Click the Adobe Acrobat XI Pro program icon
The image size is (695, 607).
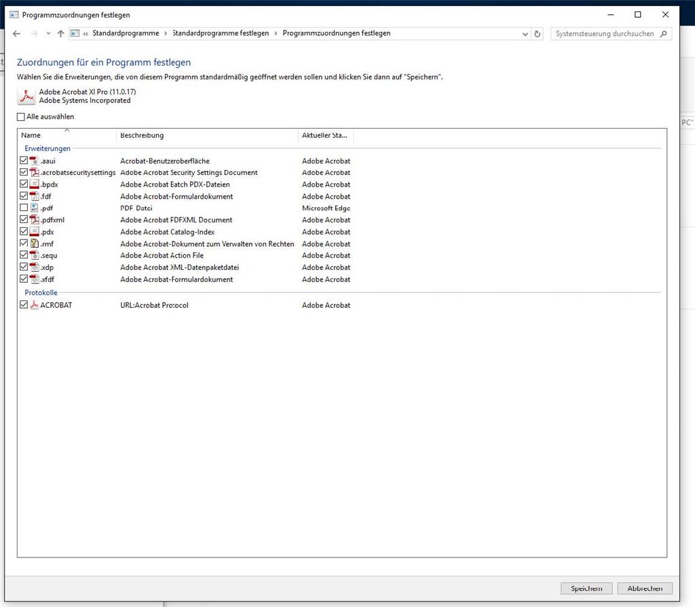pyautogui.click(x=26, y=96)
